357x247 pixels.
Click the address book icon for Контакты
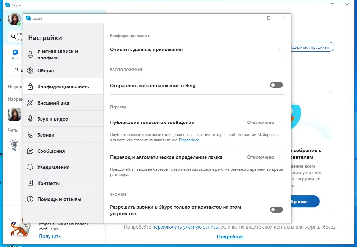click(30, 183)
